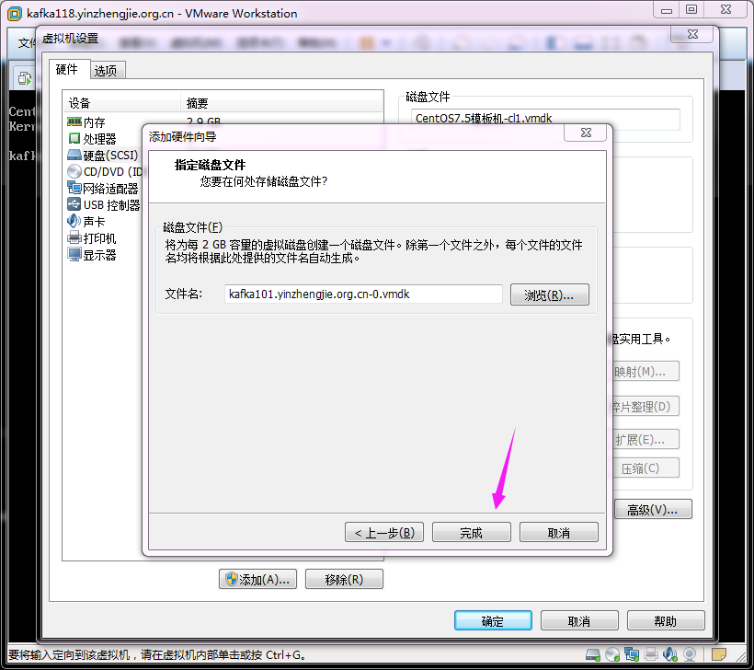Image resolution: width=754 pixels, height=670 pixels.
Task: Click the display (显示器) monitor icon
Action: coord(74,255)
